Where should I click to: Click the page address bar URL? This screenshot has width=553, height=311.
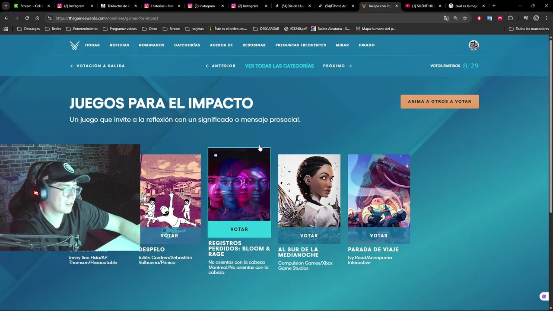tap(107, 18)
